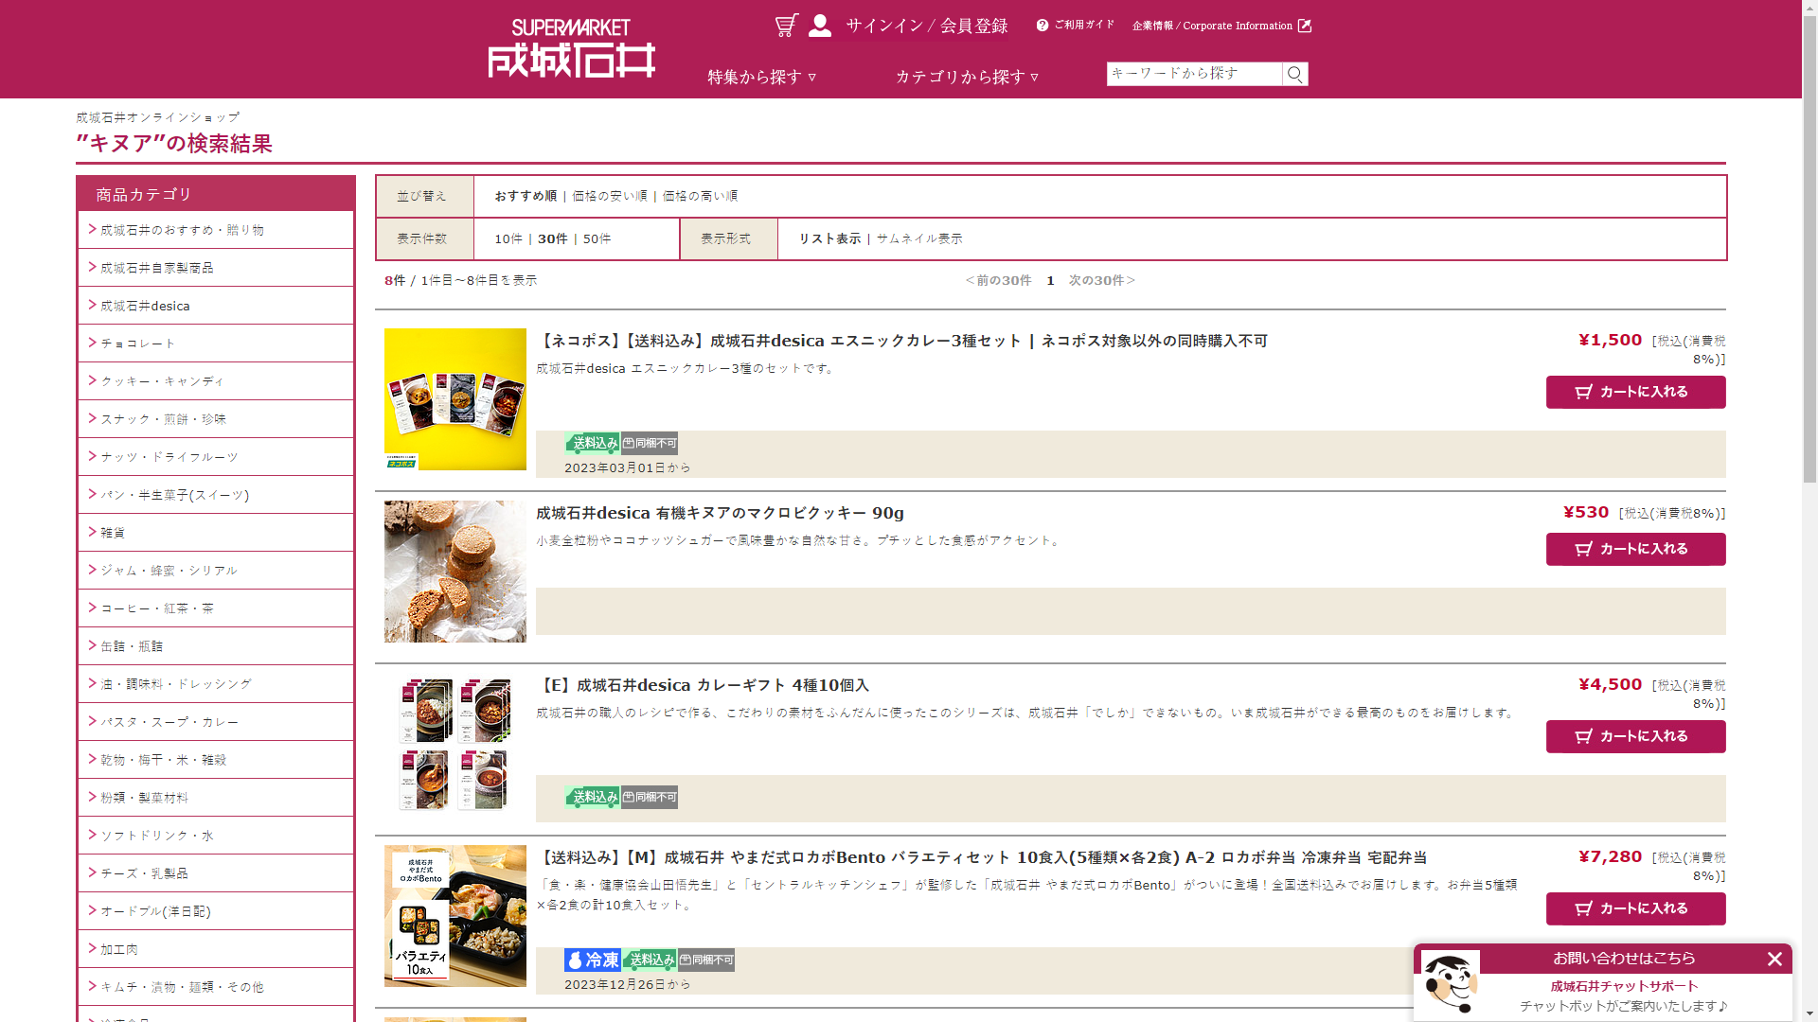1818x1022 pixels.
Task: Open the shopping cart icon in header
Action: click(x=786, y=26)
